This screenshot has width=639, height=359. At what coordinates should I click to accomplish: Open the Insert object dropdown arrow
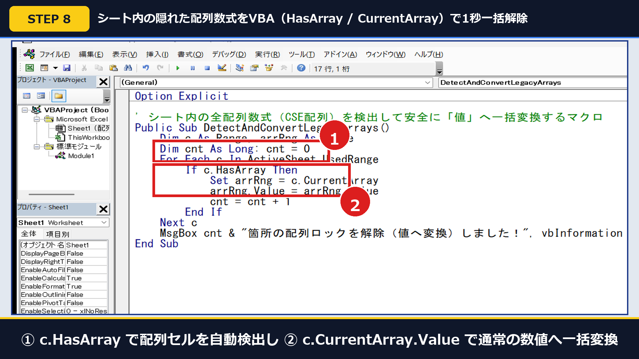pos(56,68)
